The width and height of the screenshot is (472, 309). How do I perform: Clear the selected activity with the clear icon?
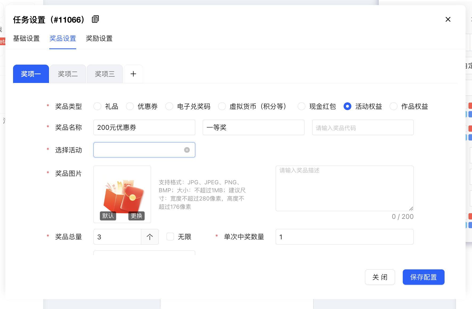187,150
